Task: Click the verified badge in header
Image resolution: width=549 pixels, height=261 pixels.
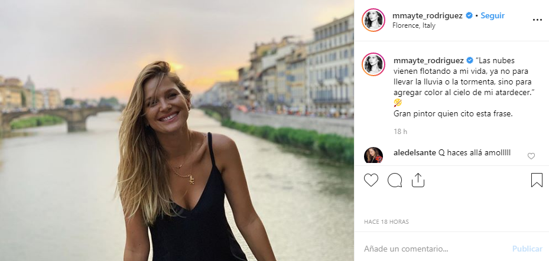Action: 469,16
